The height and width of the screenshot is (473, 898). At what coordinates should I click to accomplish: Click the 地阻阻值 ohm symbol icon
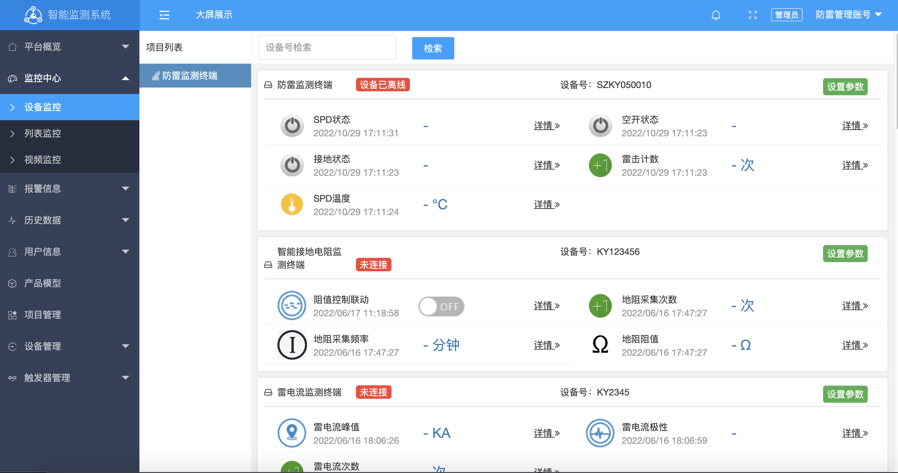600,345
